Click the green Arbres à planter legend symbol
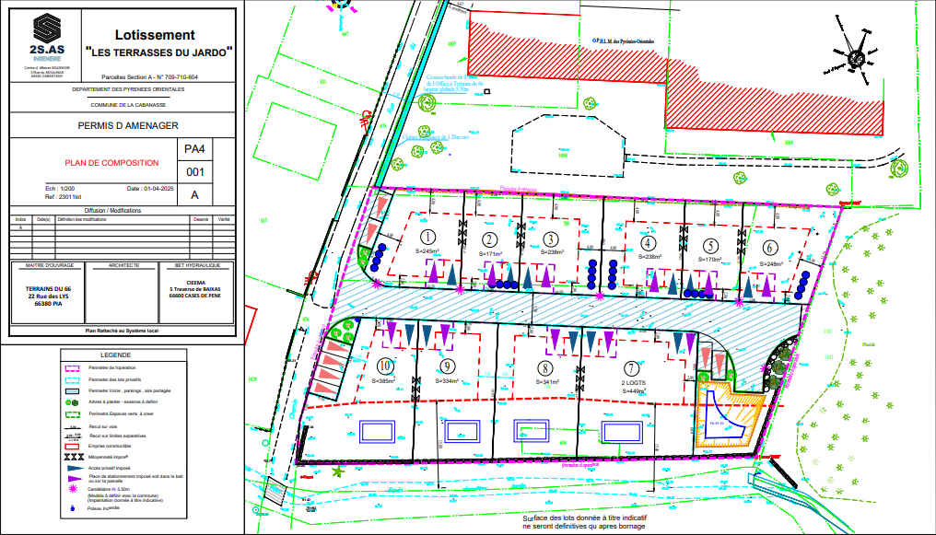The image size is (936, 535). coord(73,403)
